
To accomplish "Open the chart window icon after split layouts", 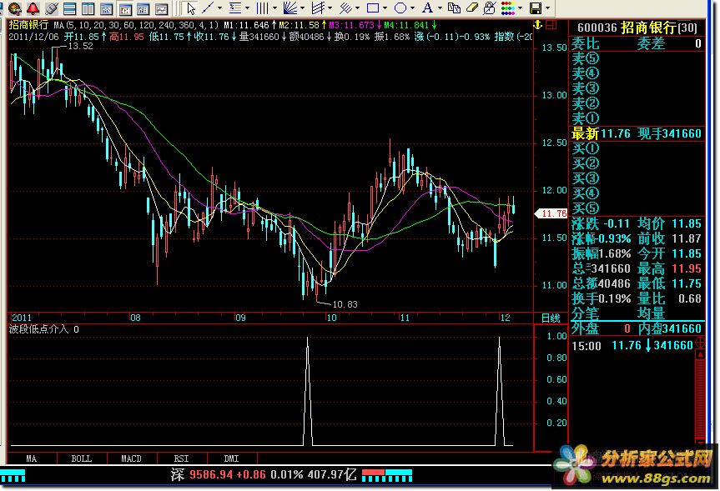I will 107,8.
